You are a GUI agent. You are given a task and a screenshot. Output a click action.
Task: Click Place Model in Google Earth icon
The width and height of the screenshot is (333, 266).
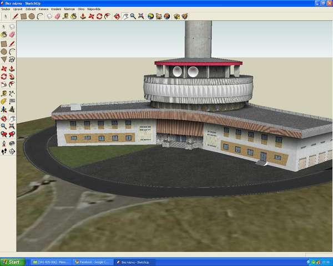pos(167,16)
